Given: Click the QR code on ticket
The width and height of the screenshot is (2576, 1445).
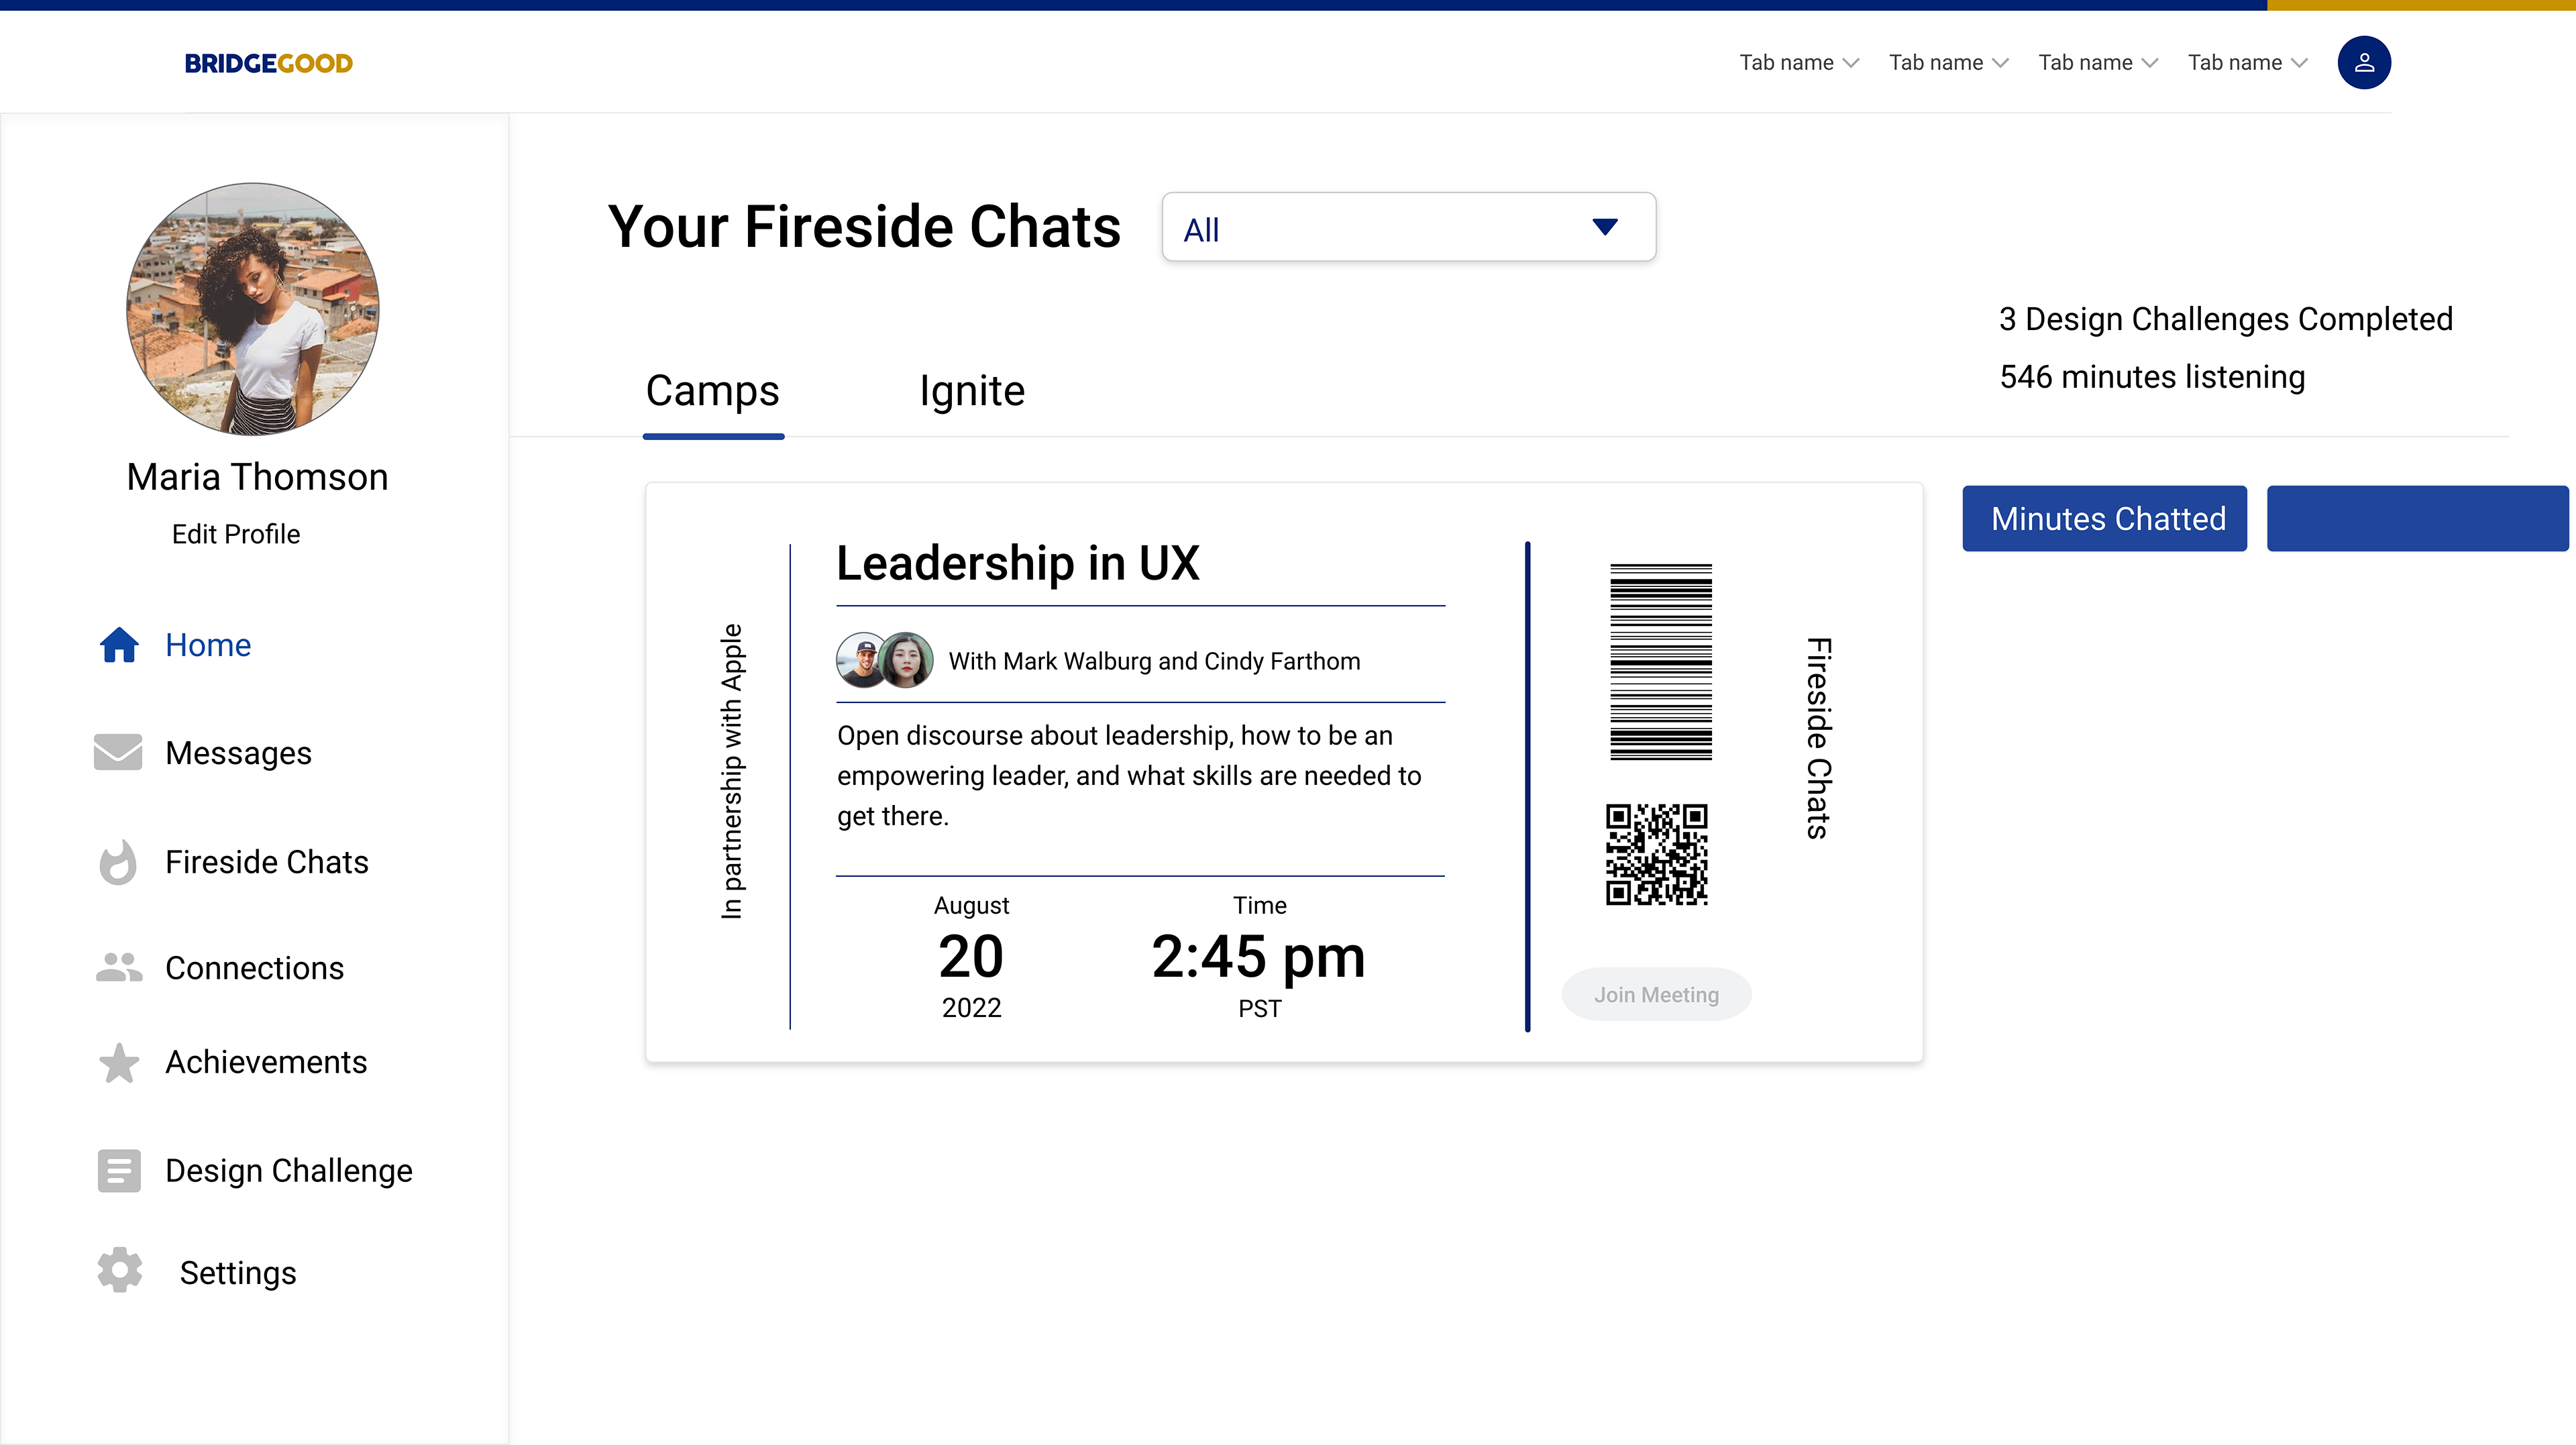Looking at the screenshot, I should [x=1656, y=854].
